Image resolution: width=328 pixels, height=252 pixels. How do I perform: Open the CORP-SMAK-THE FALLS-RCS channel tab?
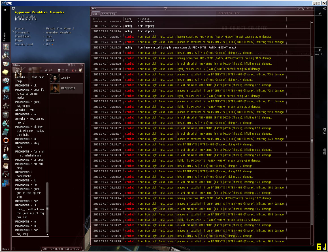61,249
